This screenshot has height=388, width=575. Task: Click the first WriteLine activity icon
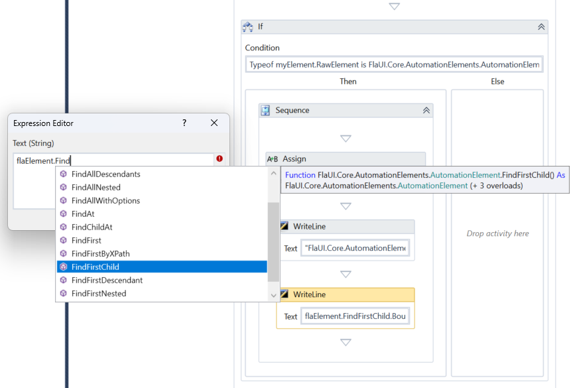[x=285, y=226]
